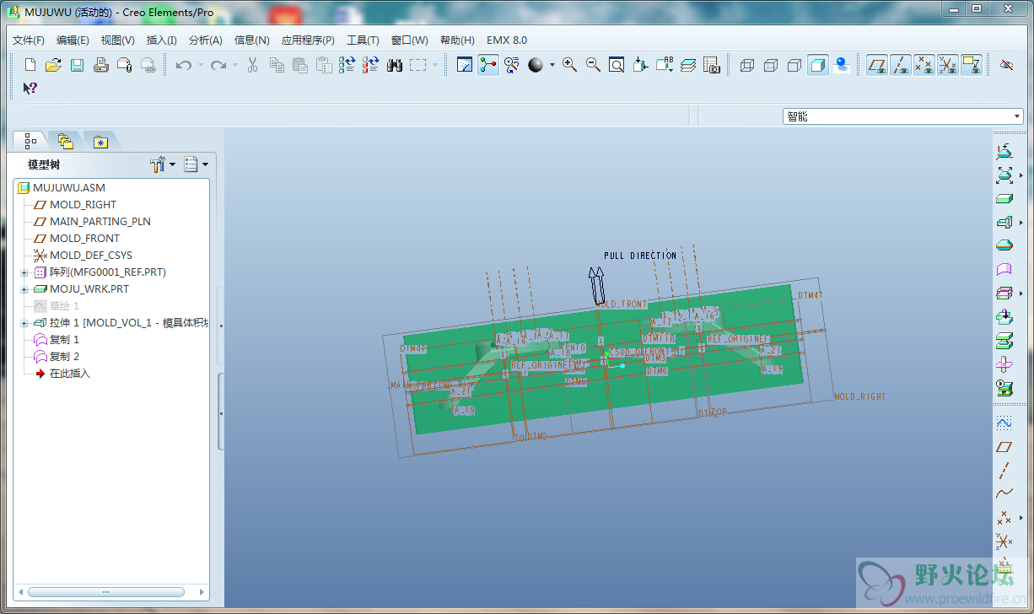This screenshot has width=1034, height=614.
Task: Open the 插入(I) menu
Action: 161,40
